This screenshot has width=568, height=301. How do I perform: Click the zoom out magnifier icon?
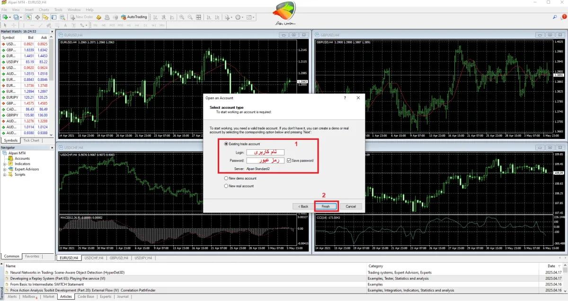click(x=190, y=17)
